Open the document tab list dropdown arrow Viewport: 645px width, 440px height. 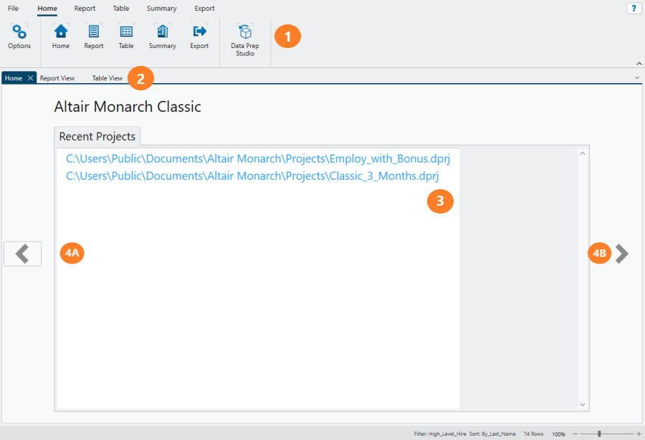pos(637,77)
